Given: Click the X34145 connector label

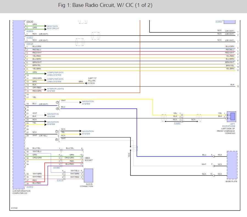Looking at the screenshot, I should pos(30,21).
